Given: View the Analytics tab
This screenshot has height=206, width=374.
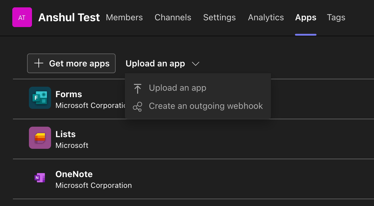Looking at the screenshot, I should [266, 18].
